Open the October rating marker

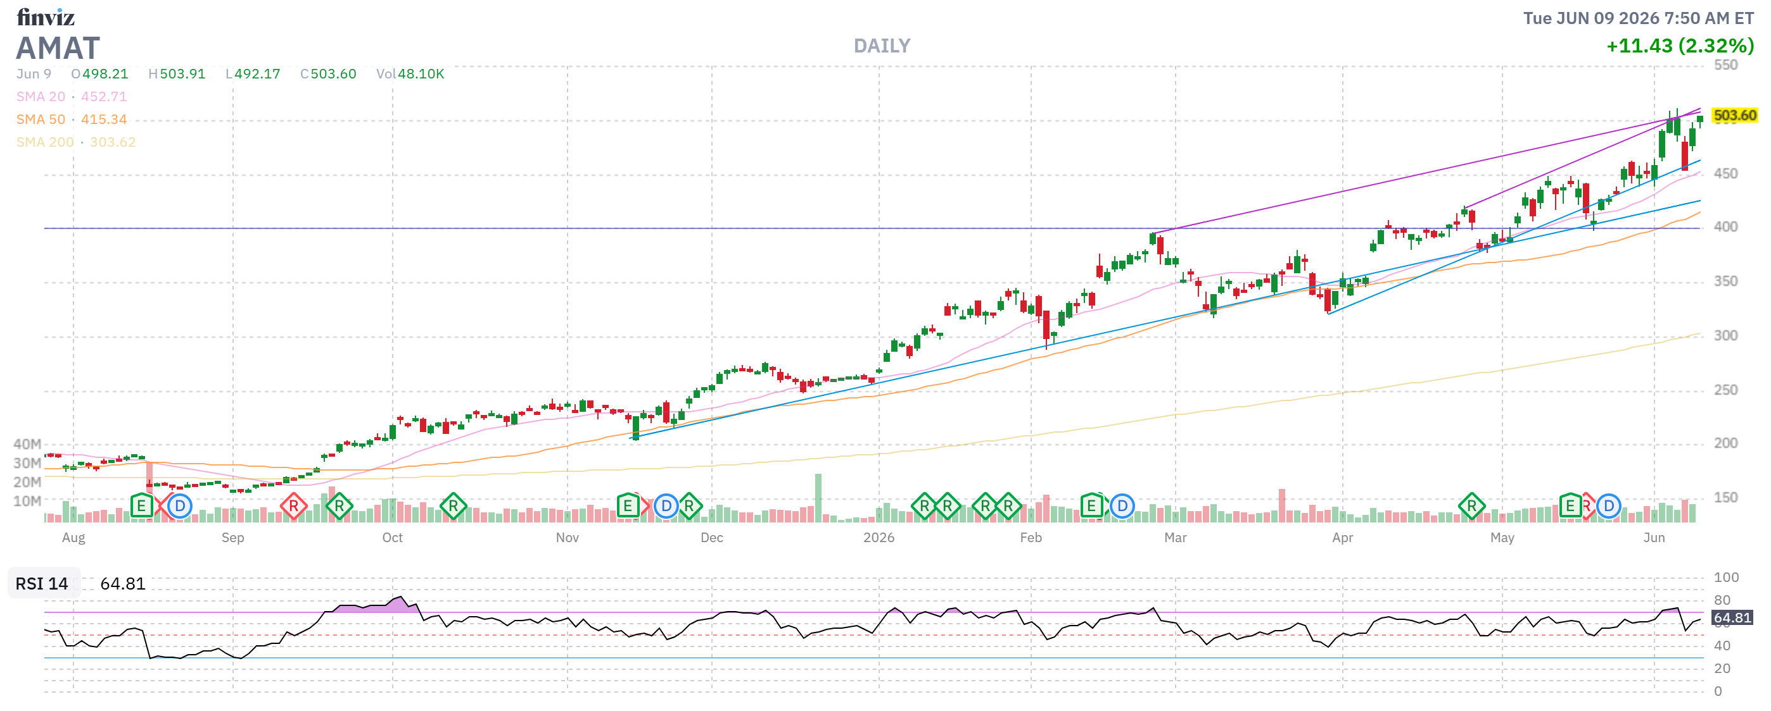coord(453,507)
